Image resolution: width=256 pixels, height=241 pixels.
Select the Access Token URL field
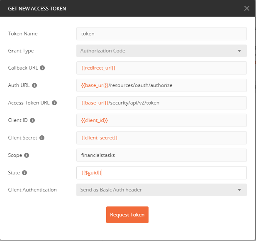click(161, 103)
